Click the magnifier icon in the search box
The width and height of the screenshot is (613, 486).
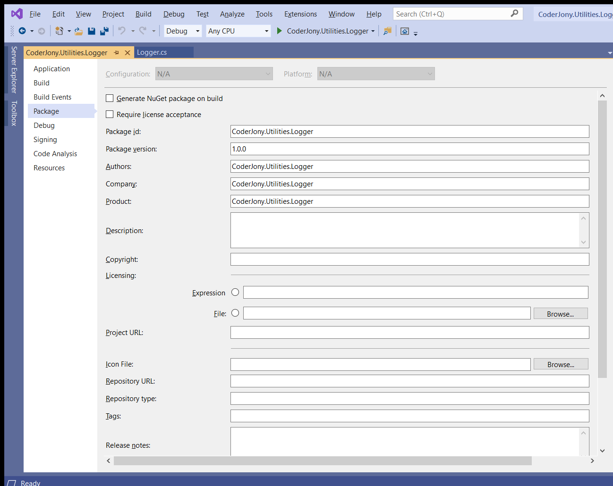(x=514, y=14)
